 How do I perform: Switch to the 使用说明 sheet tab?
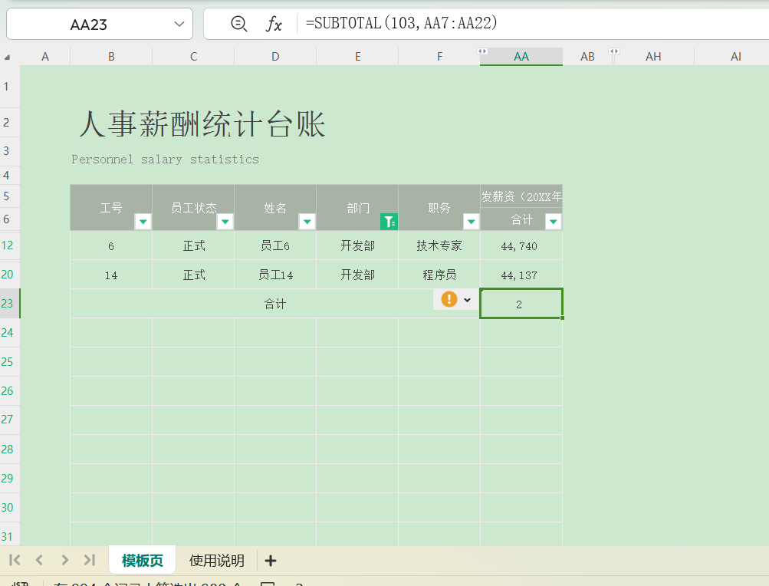217,560
